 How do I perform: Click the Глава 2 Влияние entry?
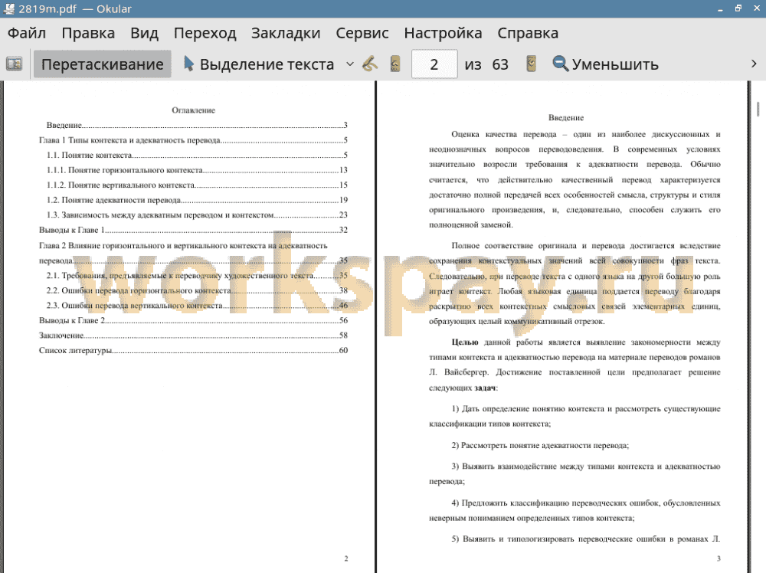click(x=194, y=253)
